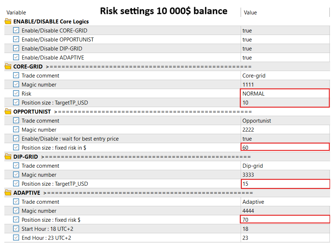The height and width of the screenshot is (247, 333).
Task: Toggle the Enable/Disable ADAPTIVE checkbox
Action: (16, 57)
